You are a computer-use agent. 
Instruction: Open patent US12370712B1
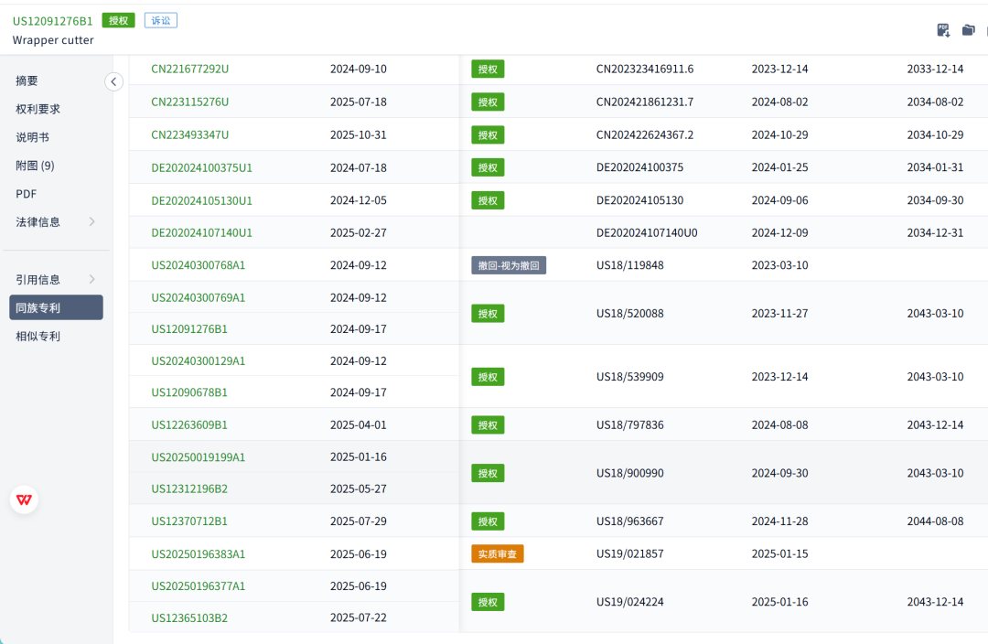pyautogui.click(x=189, y=521)
